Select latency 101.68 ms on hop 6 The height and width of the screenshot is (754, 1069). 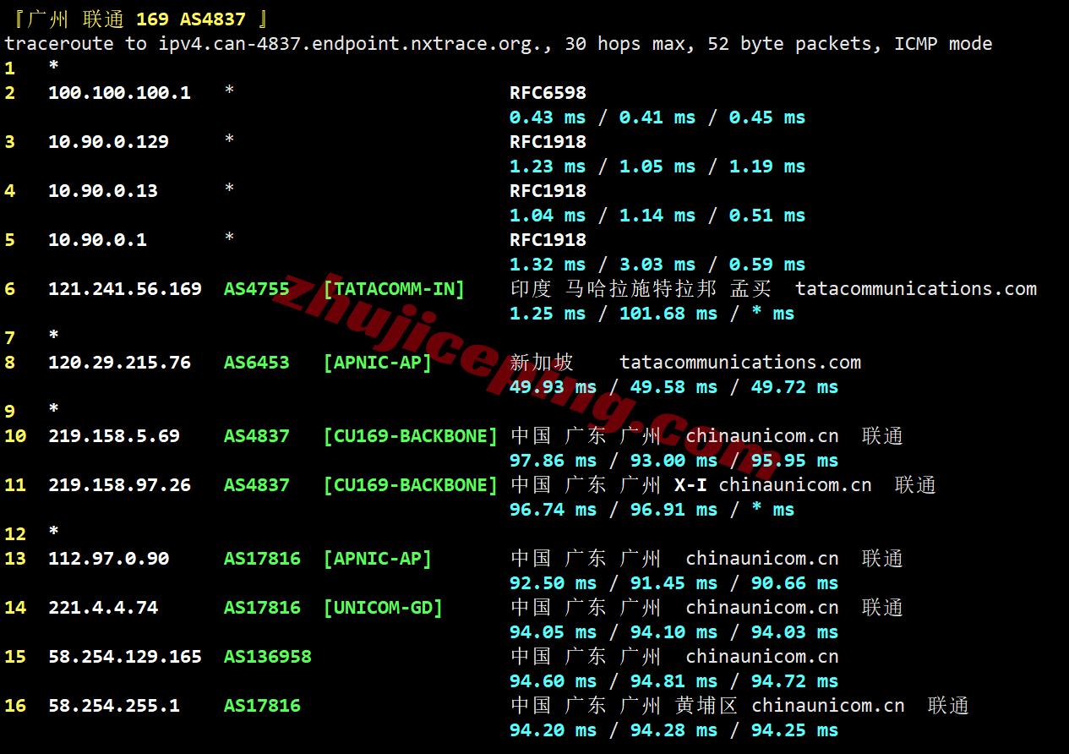pyautogui.click(x=668, y=314)
